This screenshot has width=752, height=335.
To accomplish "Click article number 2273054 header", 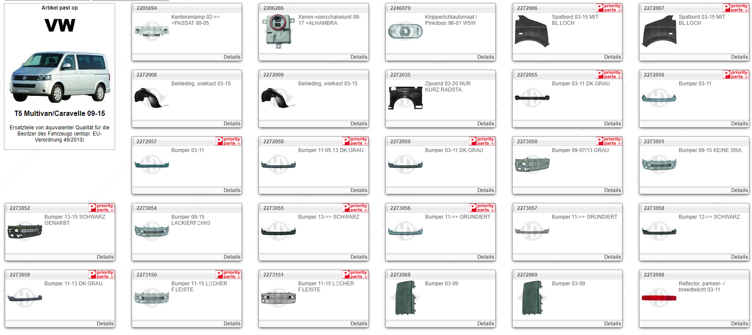I will [146, 208].
